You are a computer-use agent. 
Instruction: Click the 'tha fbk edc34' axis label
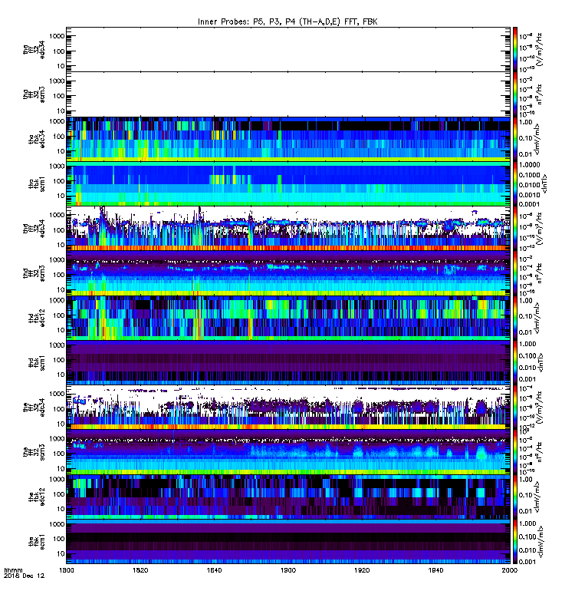(37, 139)
